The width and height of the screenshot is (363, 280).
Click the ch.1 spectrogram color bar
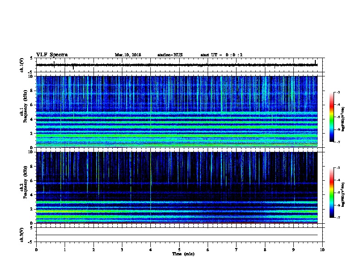[332, 117]
